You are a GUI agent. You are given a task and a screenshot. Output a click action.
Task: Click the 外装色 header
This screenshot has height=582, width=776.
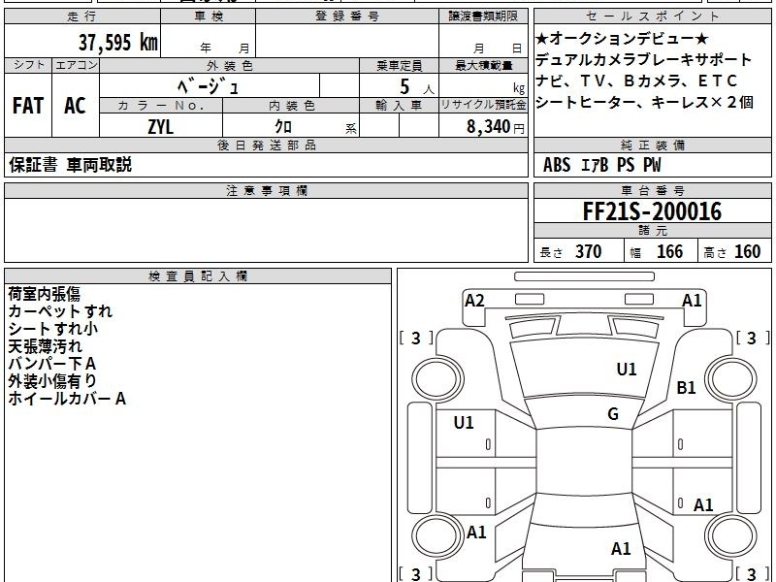(x=230, y=65)
